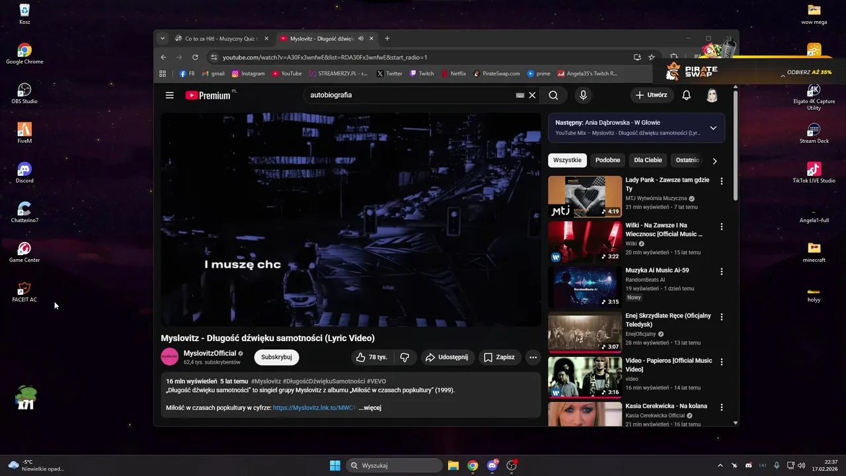Open File Explorer from taskbar
Screen dimensions: 846x476
click(x=453, y=465)
